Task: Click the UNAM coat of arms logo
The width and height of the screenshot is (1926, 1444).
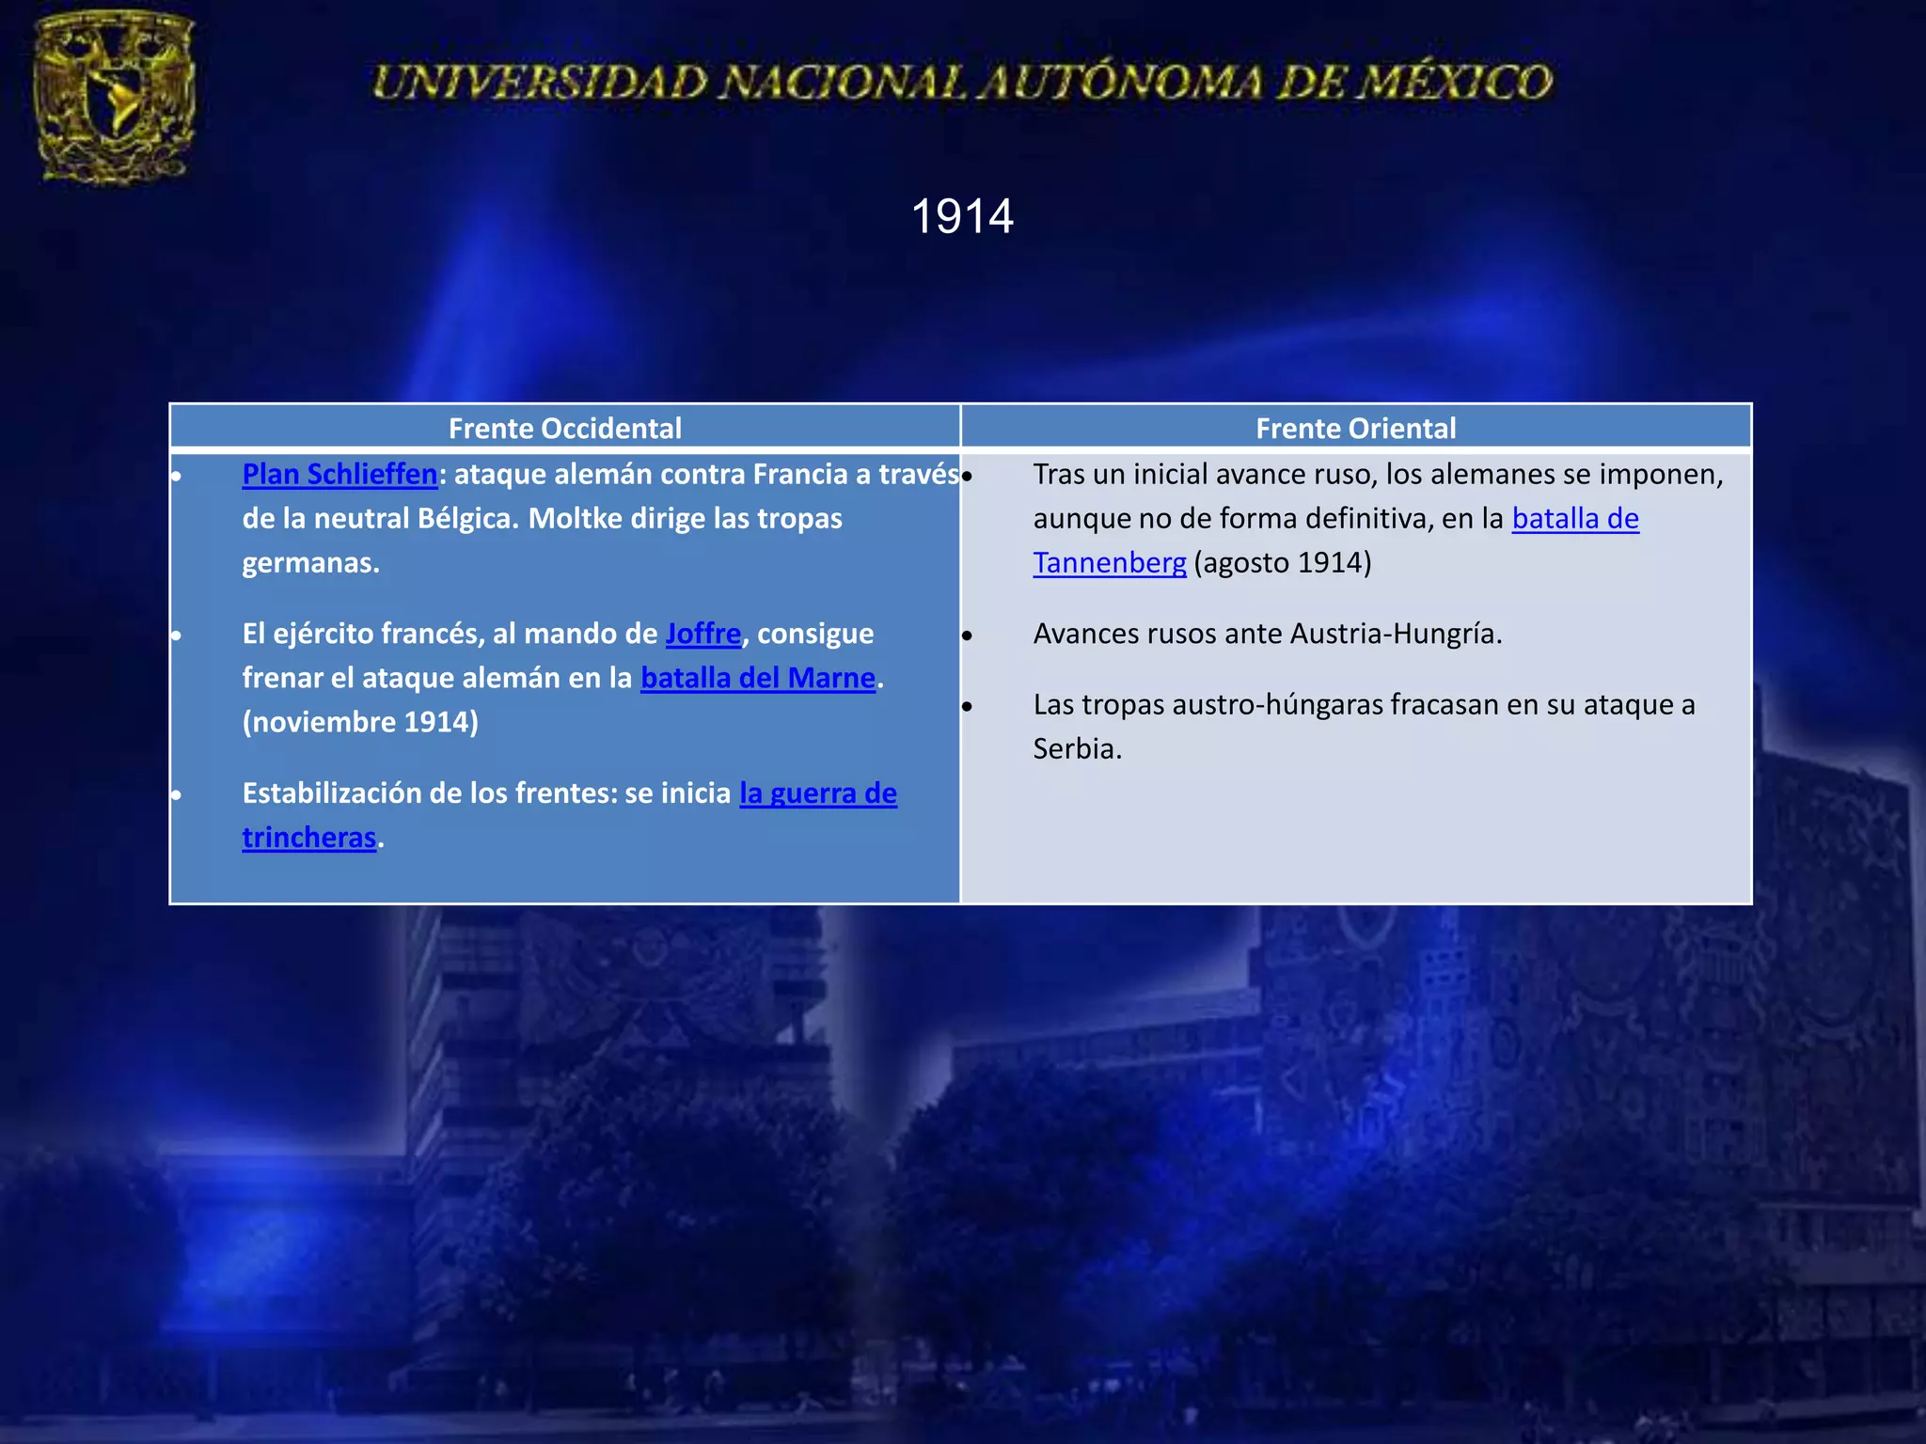Action: pyautogui.click(x=114, y=97)
